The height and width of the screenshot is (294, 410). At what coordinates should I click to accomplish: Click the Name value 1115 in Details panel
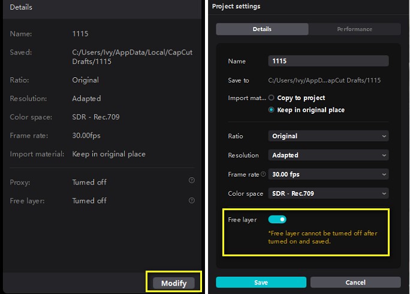(x=80, y=34)
